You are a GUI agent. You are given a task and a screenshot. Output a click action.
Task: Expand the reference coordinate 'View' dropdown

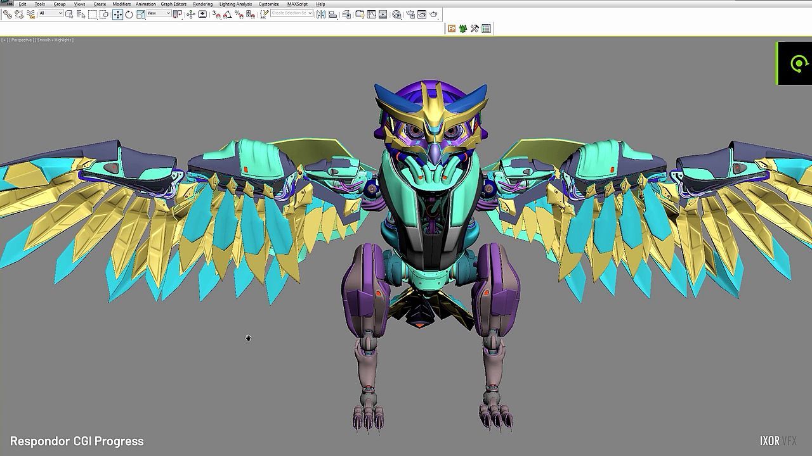point(159,13)
